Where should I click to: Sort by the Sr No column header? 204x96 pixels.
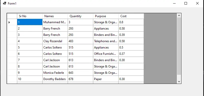[x=30, y=16]
